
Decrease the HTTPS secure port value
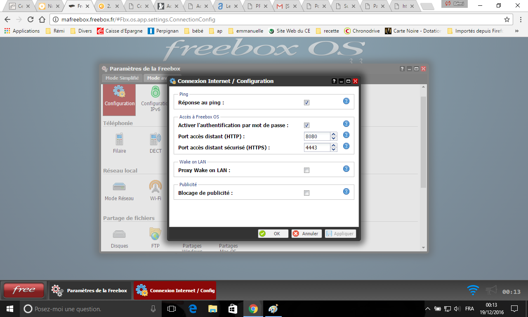[x=334, y=149]
